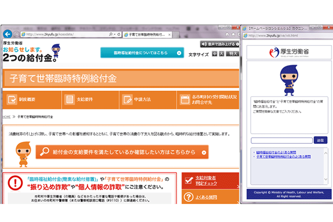Viewport: 333px width, 222px height.
Task: Click the 振り込め詐欺 warning banner
Action: pos(89,188)
